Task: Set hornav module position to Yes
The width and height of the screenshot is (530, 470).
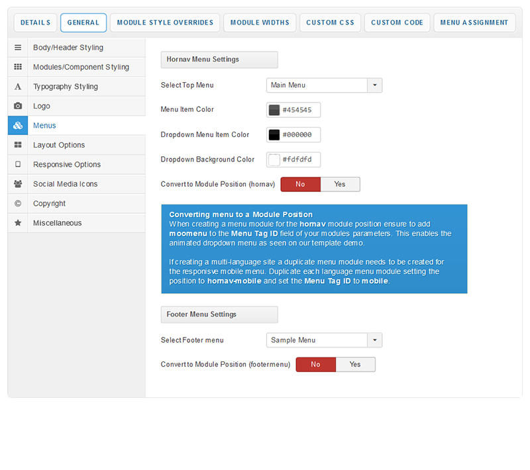Action: 340,184
